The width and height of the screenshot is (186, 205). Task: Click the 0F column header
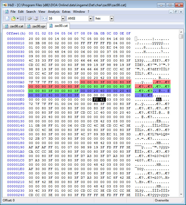[x=128, y=33]
